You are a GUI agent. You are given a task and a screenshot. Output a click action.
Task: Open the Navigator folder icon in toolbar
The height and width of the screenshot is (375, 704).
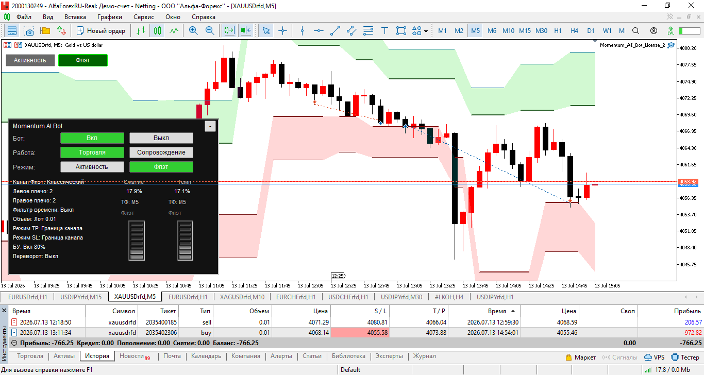[45, 31]
